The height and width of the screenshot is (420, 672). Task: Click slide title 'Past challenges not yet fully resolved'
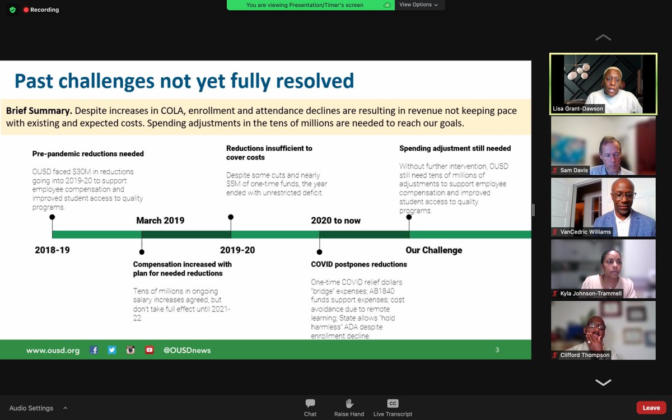click(184, 81)
